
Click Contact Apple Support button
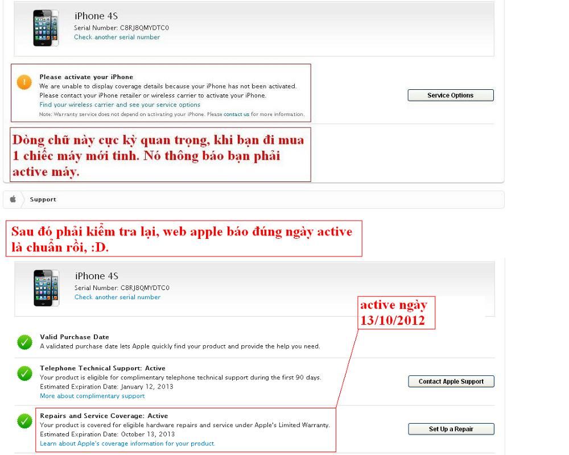pyautogui.click(x=451, y=381)
